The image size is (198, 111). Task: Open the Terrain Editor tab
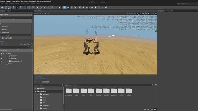(x=169, y=11)
